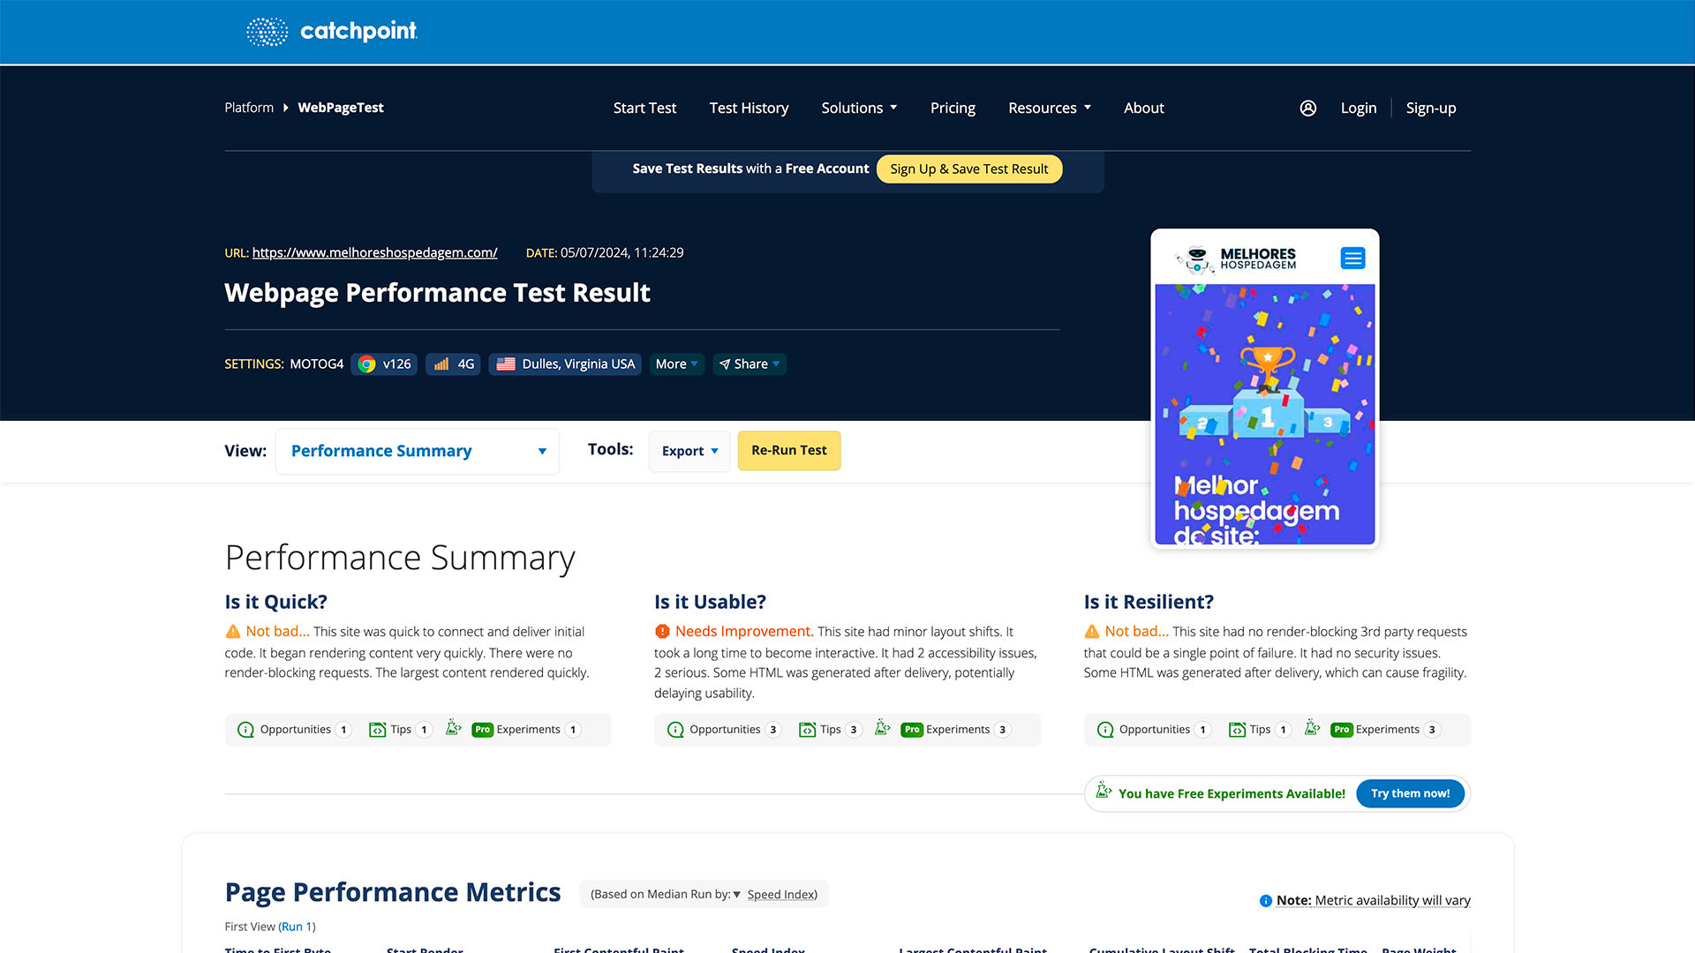The width and height of the screenshot is (1695, 953).
Task: Open the Solutions menu item
Action: 858,107
